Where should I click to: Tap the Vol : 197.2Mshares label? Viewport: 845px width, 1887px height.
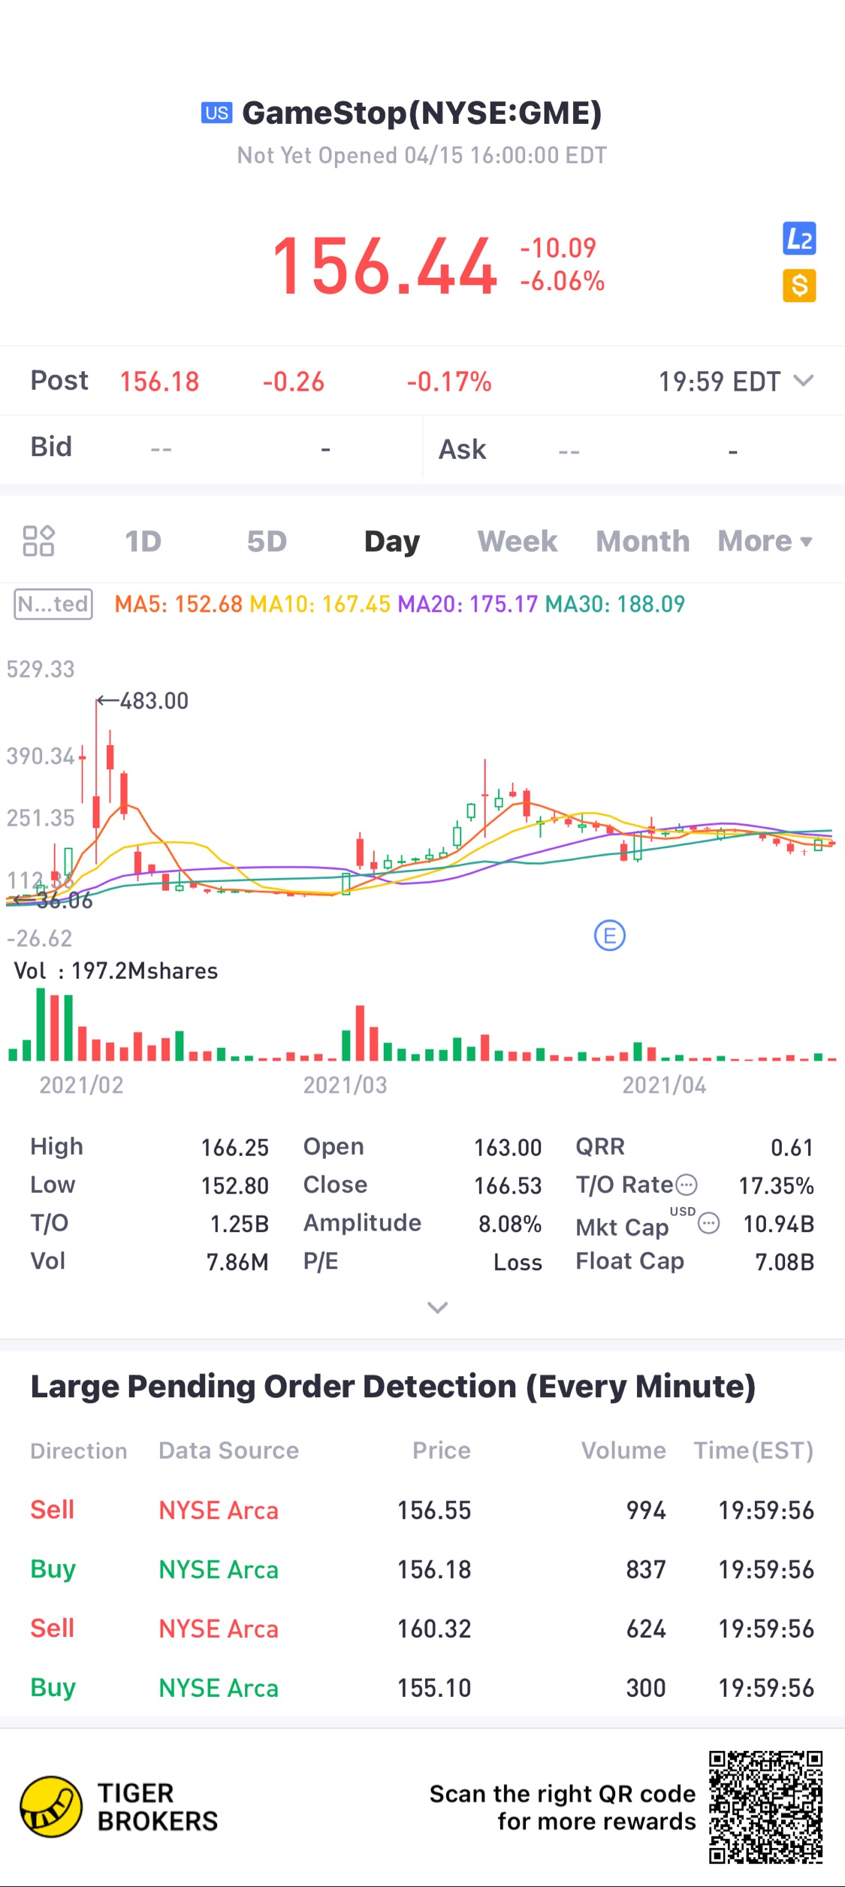tap(116, 971)
